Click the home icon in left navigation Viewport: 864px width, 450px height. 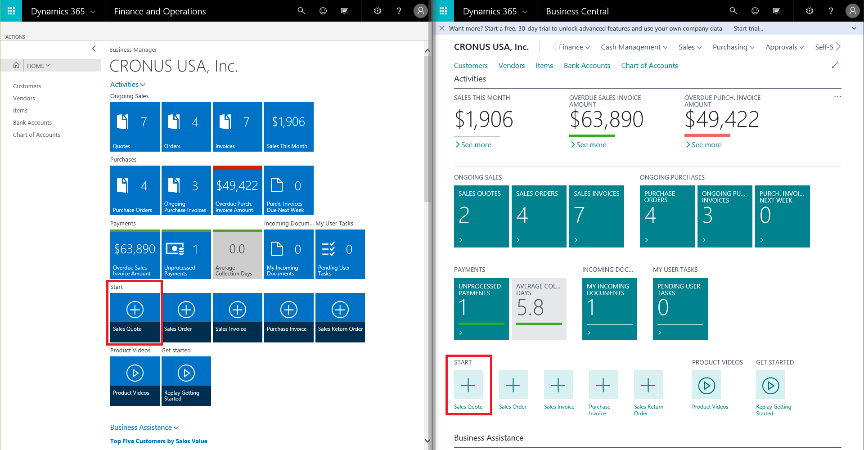(x=16, y=65)
